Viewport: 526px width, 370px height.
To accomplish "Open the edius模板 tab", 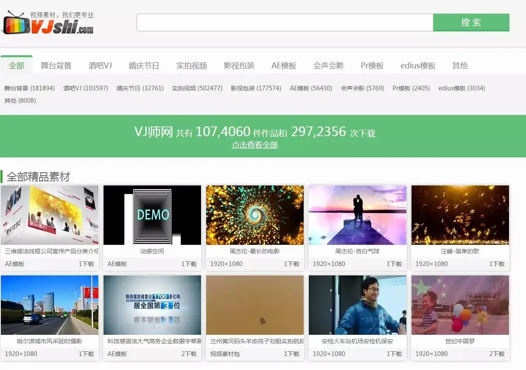I will click(417, 65).
